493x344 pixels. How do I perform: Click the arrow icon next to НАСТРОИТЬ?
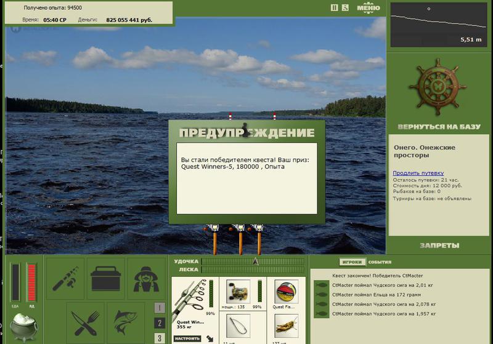[x=210, y=338]
